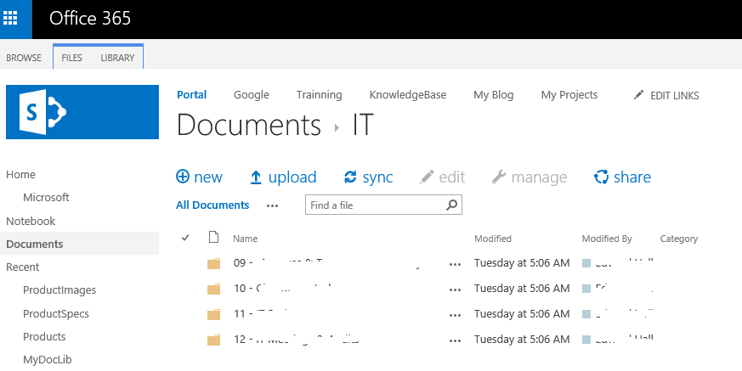
Task: Sort by the Modified column header
Action: click(x=493, y=239)
